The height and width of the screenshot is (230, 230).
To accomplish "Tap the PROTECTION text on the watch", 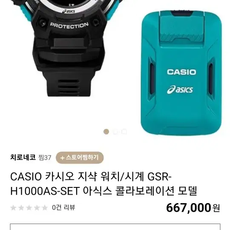I will (x=69, y=26).
